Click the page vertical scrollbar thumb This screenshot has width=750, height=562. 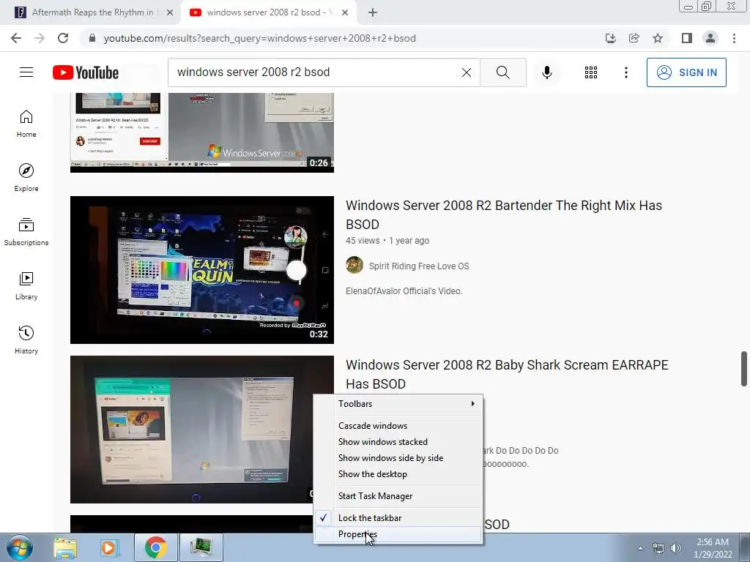[x=744, y=369]
